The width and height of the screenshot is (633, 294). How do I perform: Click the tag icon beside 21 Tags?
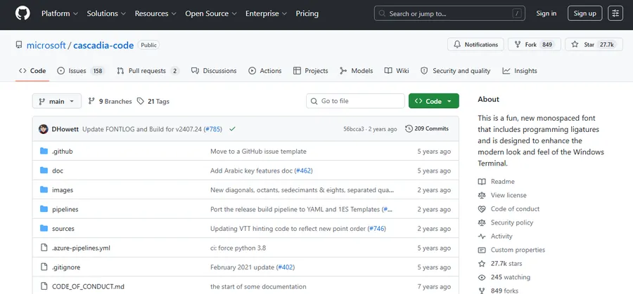141,101
